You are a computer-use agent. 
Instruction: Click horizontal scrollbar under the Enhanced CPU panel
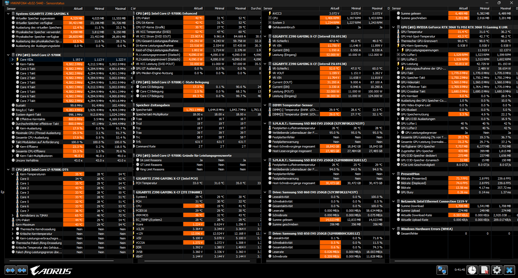click(x=197, y=261)
